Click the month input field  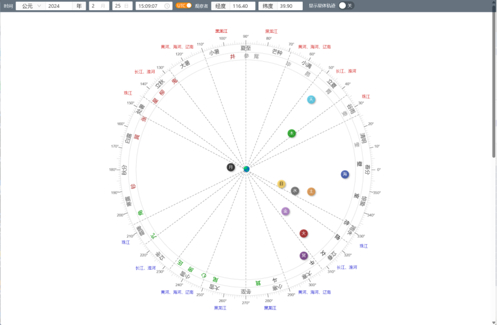pyautogui.click(x=96, y=5)
